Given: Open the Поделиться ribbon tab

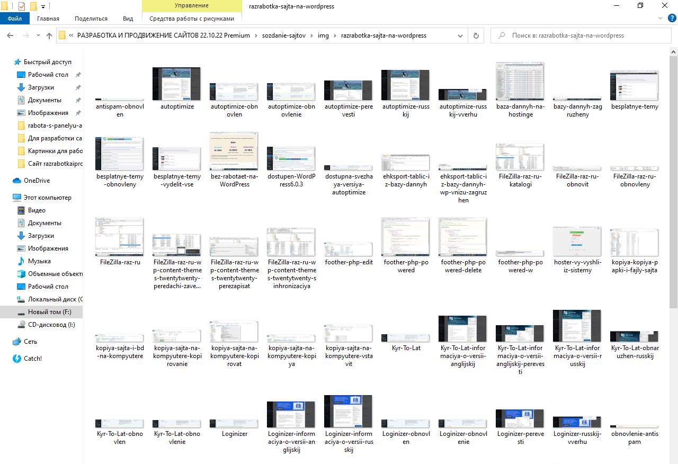Looking at the screenshot, I should pyautogui.click(x=91, y=19).
